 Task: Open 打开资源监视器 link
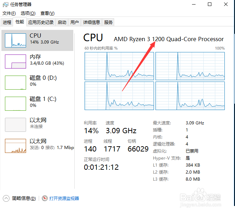tap(64, 199)
